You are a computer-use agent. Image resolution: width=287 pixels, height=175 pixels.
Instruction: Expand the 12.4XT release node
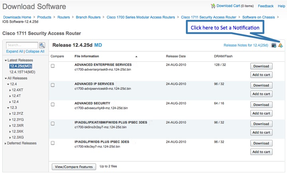tap(10, 90)
